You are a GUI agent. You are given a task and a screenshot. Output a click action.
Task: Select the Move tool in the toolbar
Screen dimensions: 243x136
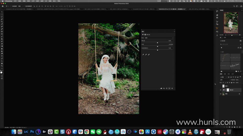(x=2, y=12)
